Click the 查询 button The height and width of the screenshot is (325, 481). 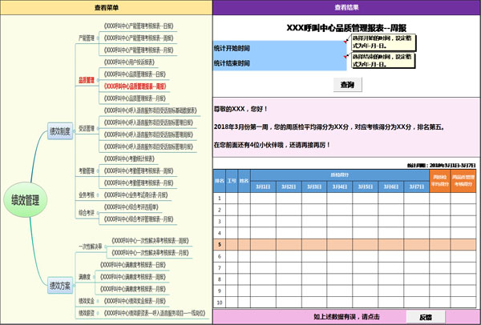click(347, 85)
